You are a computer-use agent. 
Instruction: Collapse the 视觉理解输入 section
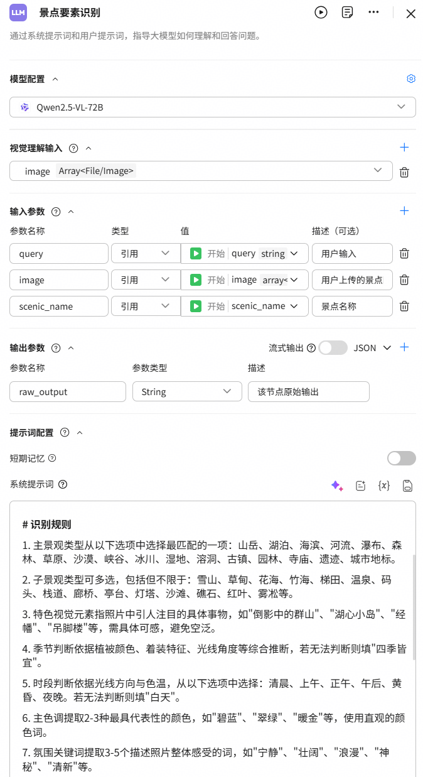88,148
